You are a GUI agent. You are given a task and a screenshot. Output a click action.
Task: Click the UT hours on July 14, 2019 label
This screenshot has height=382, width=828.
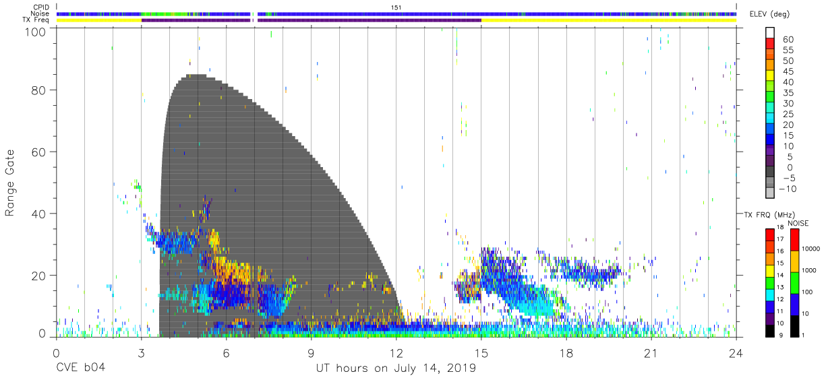(x=396, y=368)
